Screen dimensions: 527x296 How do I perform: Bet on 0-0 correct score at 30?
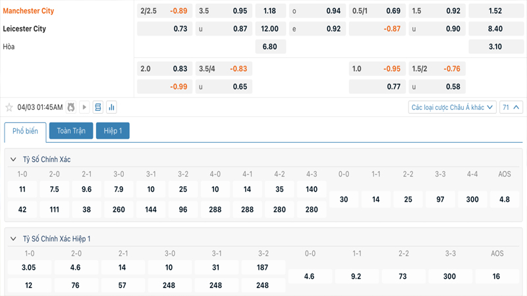[344, 199]
